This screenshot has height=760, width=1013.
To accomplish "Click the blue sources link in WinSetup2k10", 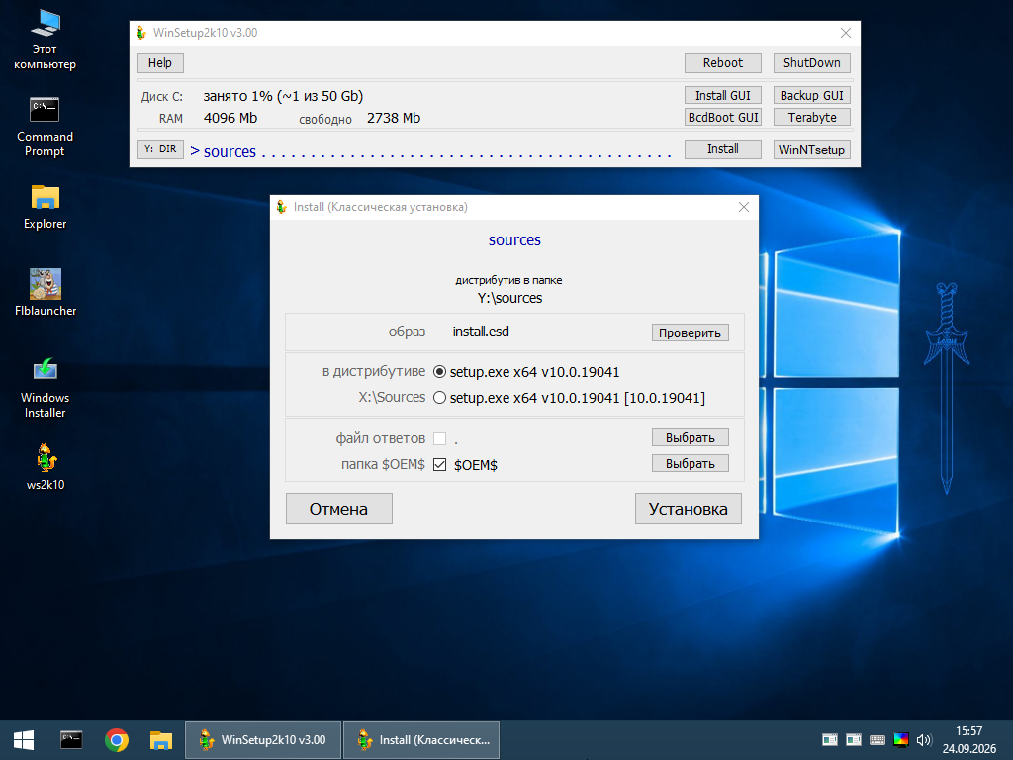I will [230, 151].
